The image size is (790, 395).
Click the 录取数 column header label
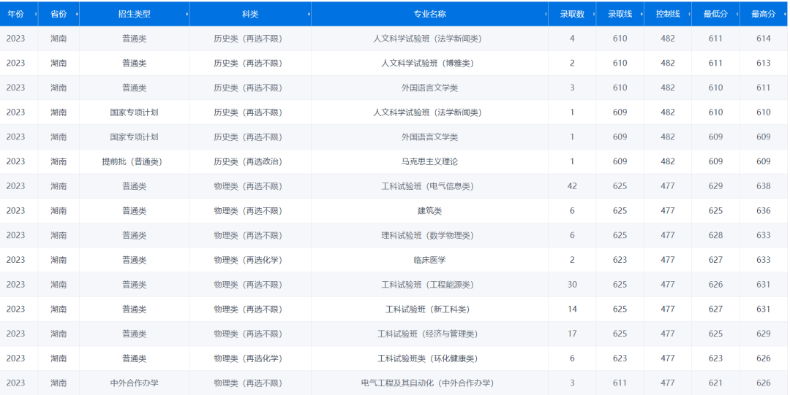[572, 14]
